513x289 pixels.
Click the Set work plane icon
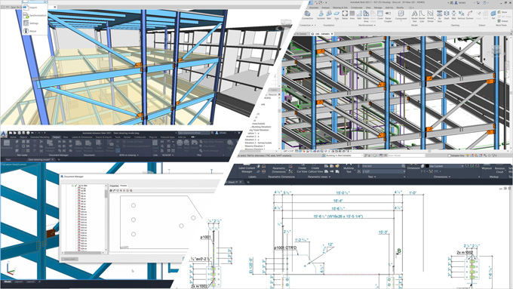[x=493, y=15]
